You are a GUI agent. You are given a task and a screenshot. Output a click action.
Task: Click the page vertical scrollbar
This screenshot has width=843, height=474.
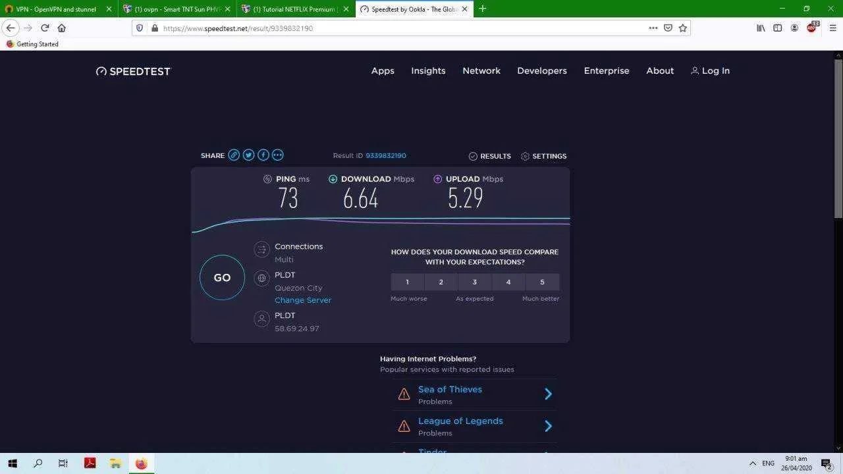point(838,138)
